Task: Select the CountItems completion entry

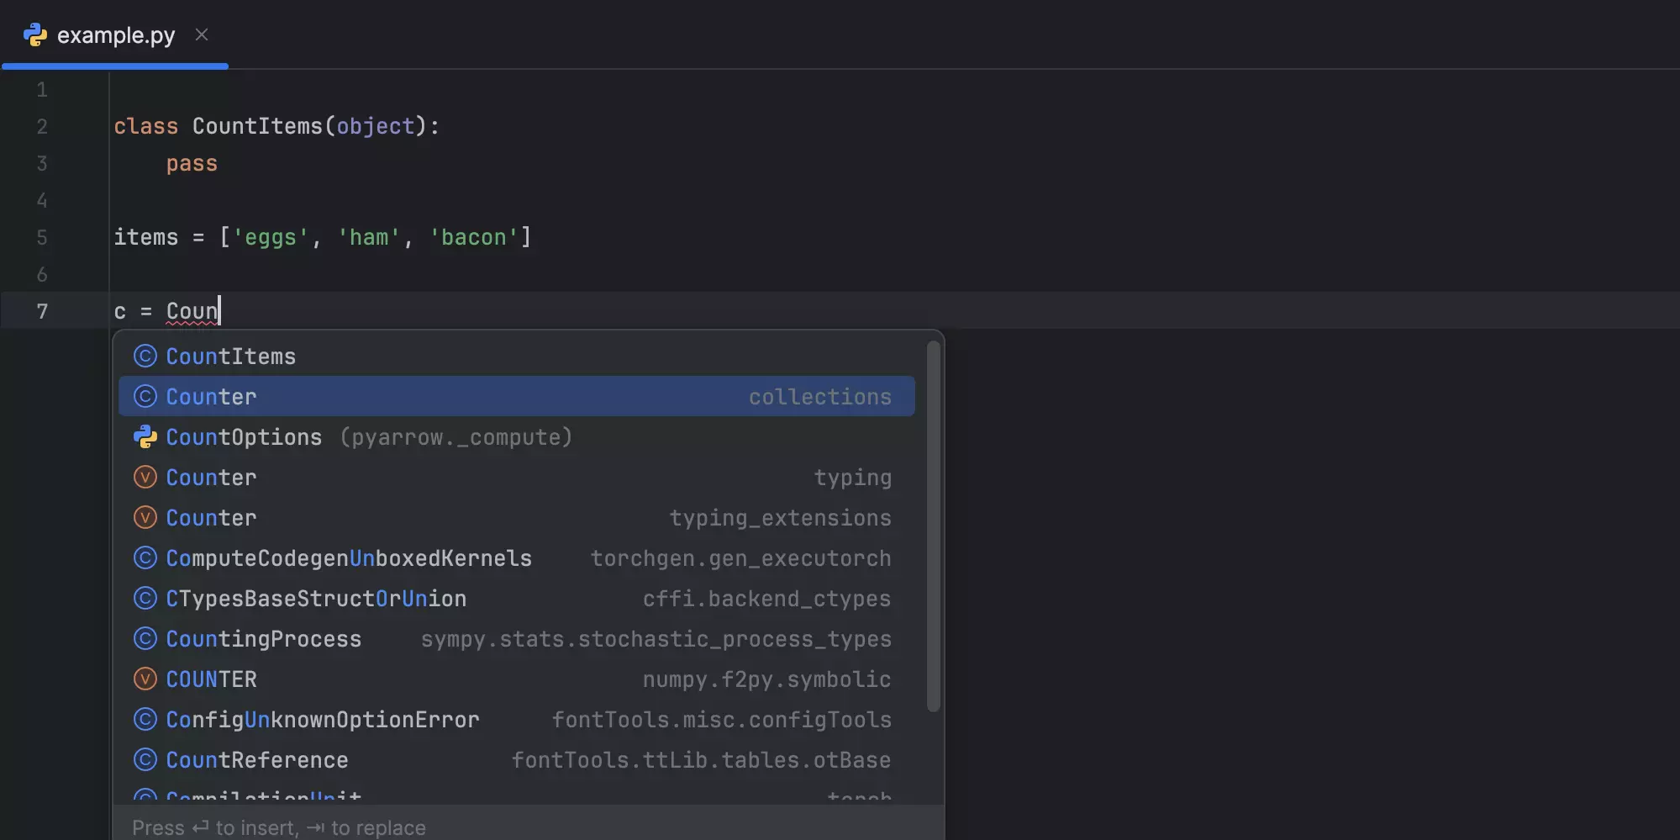Action: point(229,356)
